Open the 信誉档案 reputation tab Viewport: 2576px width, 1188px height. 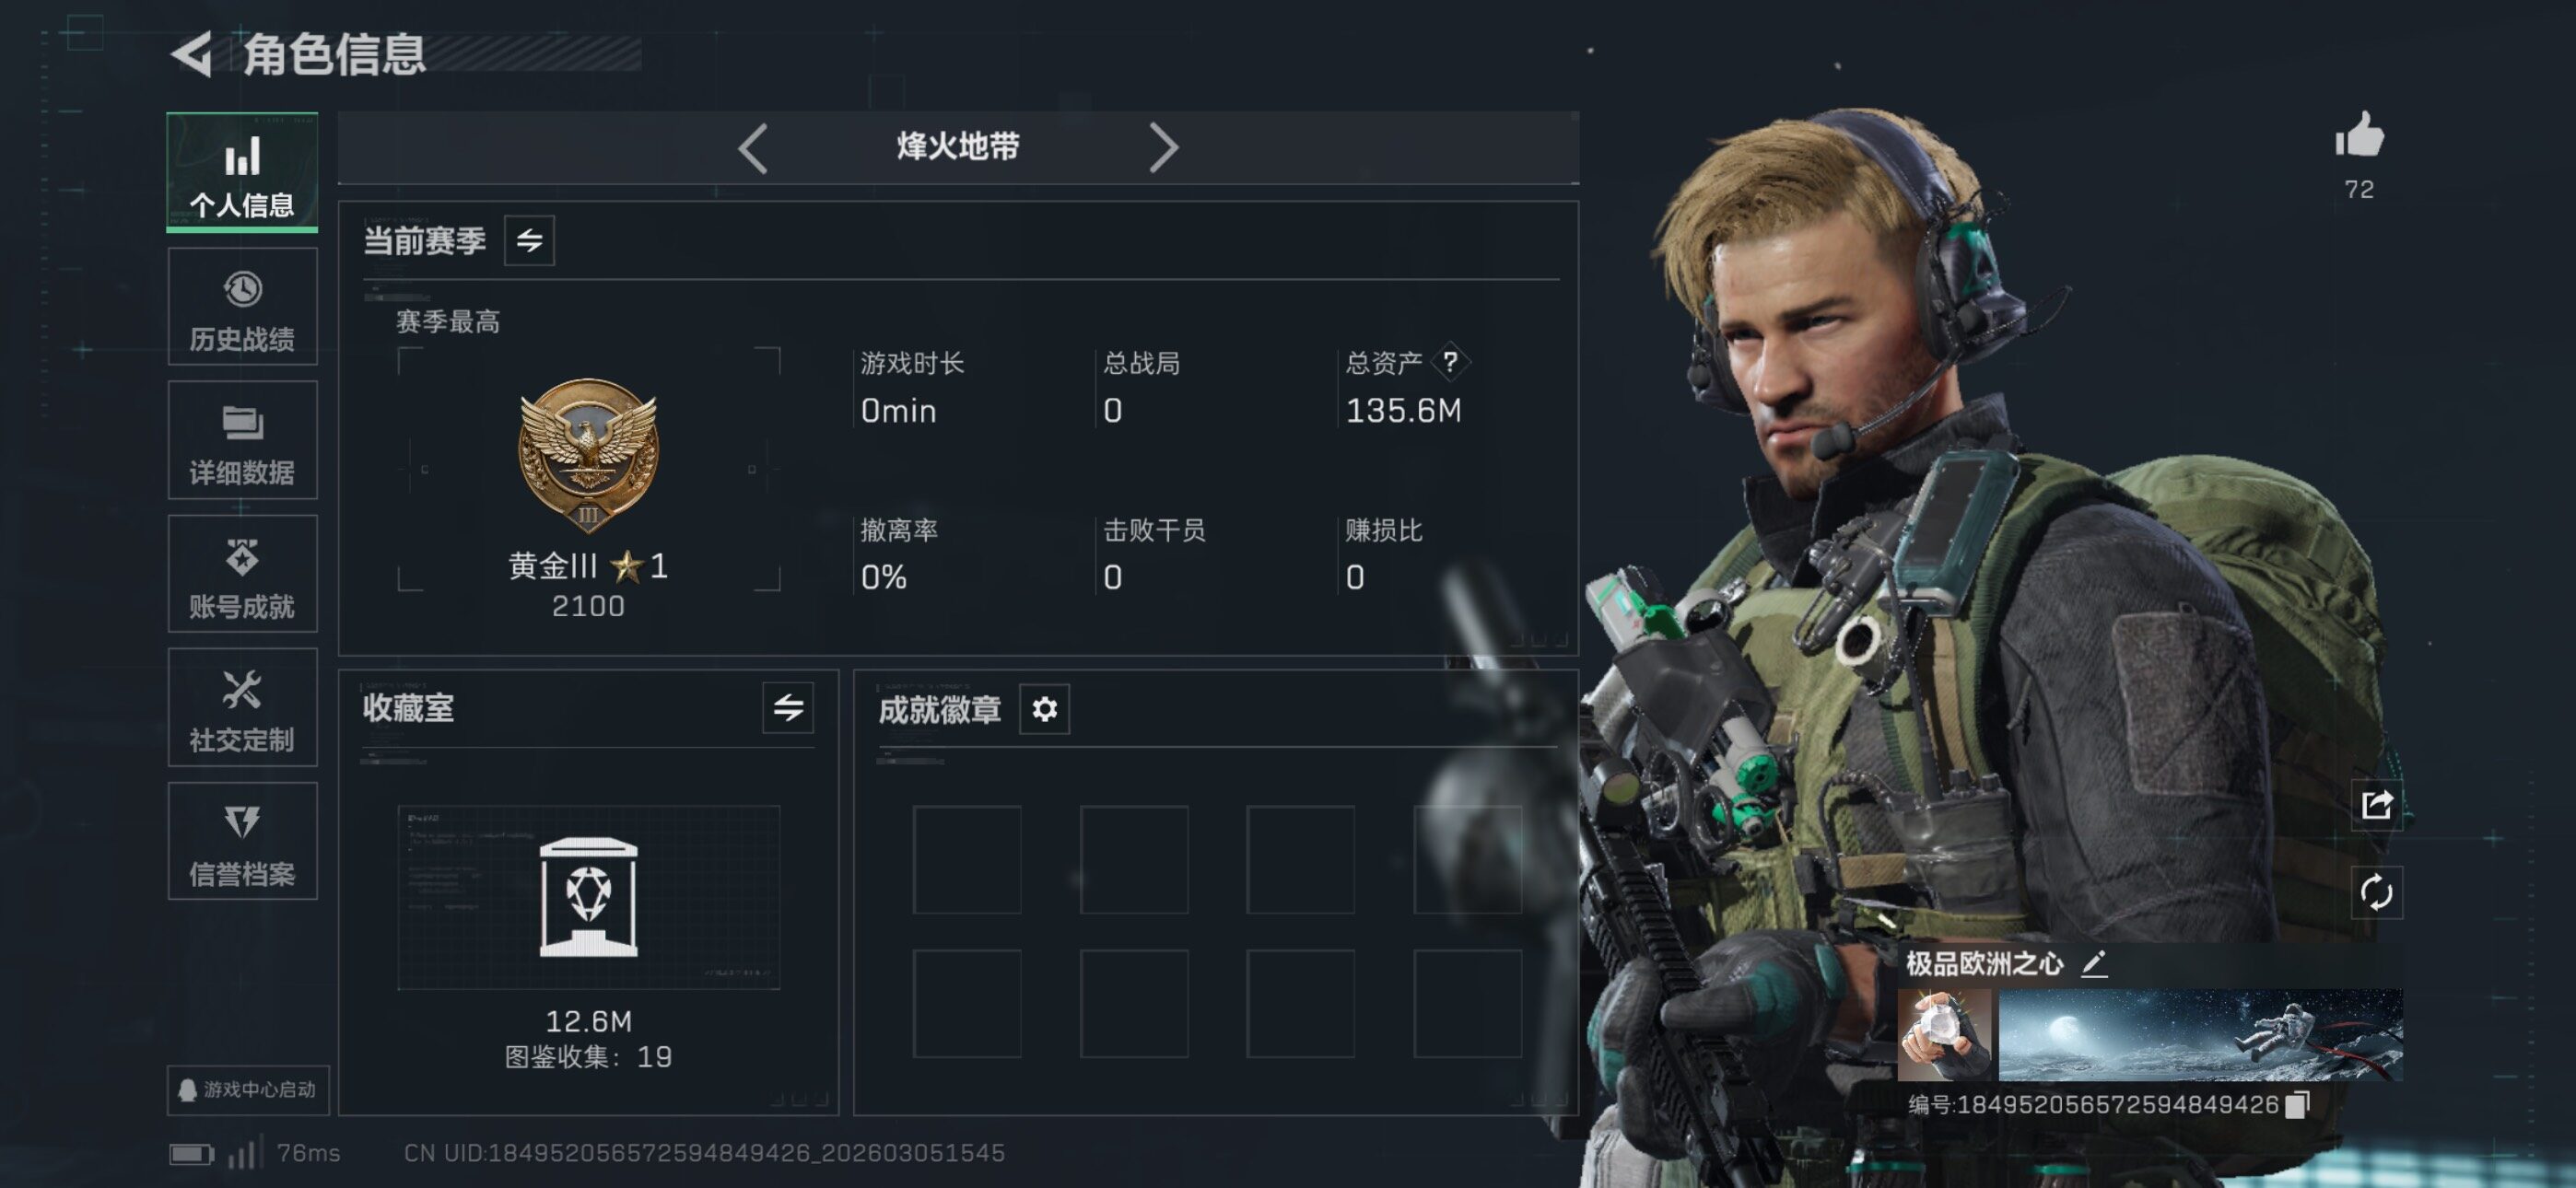pos(242,841)
